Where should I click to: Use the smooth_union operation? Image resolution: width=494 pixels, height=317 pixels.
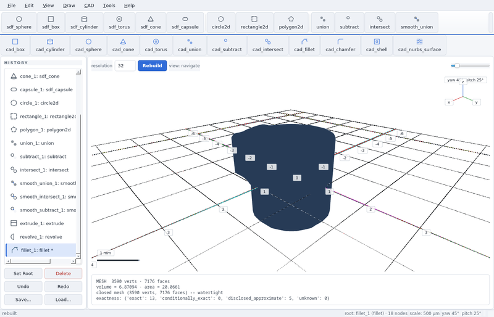(x=416, y=23)
